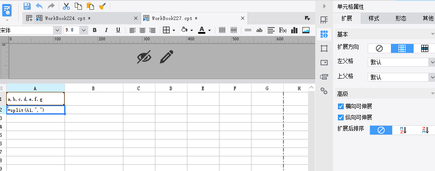Align cell text to the left
Image resolution: width=435 pixels, height=171 pixels.
133,30
